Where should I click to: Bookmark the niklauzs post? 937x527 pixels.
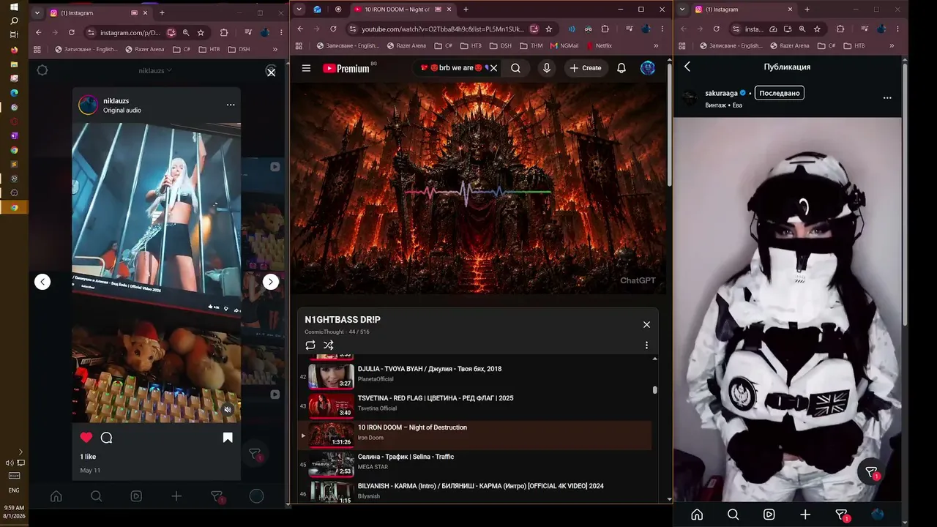[228, 438]
